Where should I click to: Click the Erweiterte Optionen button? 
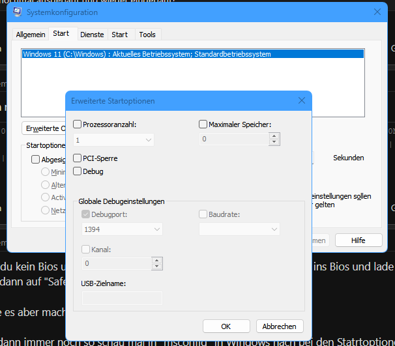click(44, 128)
